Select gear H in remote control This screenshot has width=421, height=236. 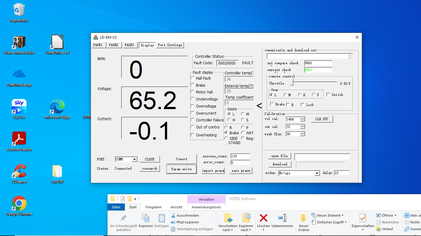coord(300,95)
